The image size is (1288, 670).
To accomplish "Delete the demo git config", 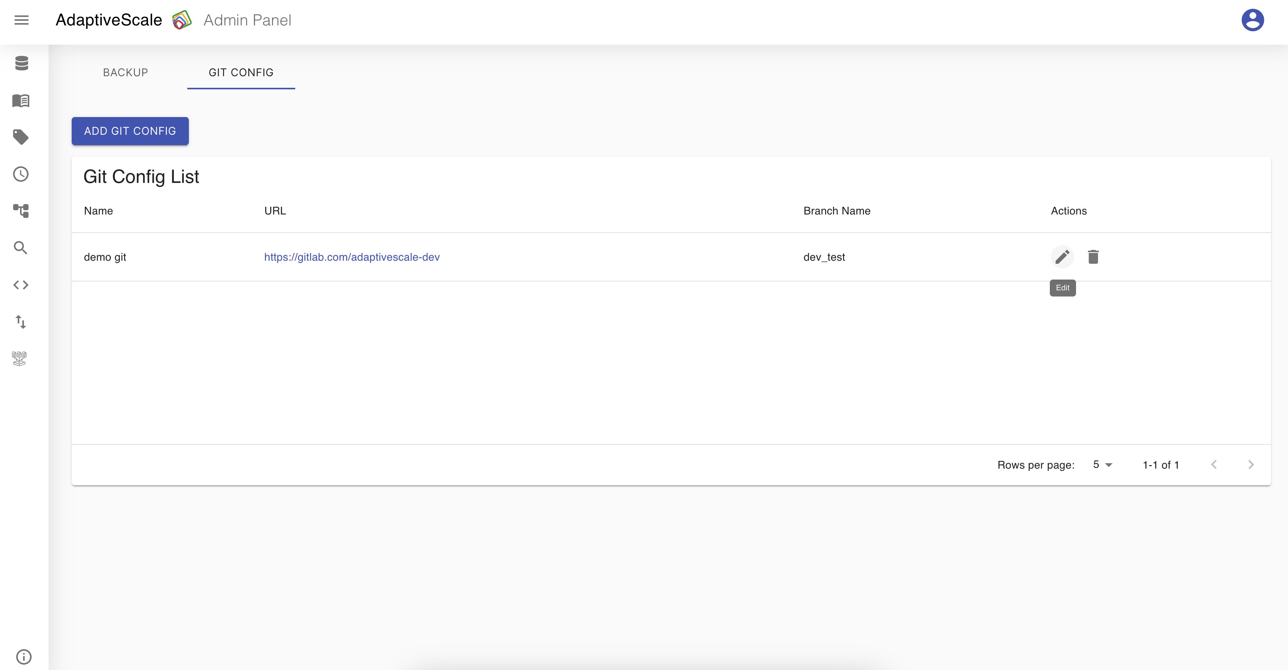I will (x=1093, y=257).
